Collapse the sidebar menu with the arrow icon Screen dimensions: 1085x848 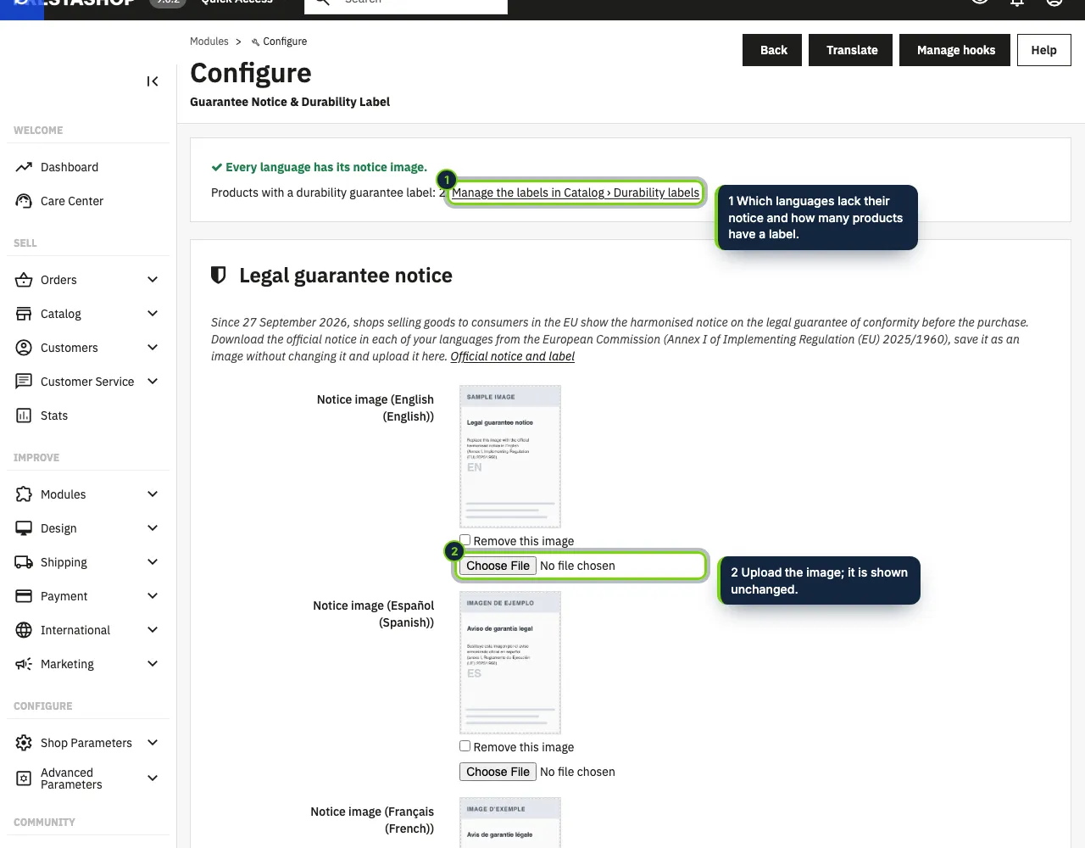point(153,81)
